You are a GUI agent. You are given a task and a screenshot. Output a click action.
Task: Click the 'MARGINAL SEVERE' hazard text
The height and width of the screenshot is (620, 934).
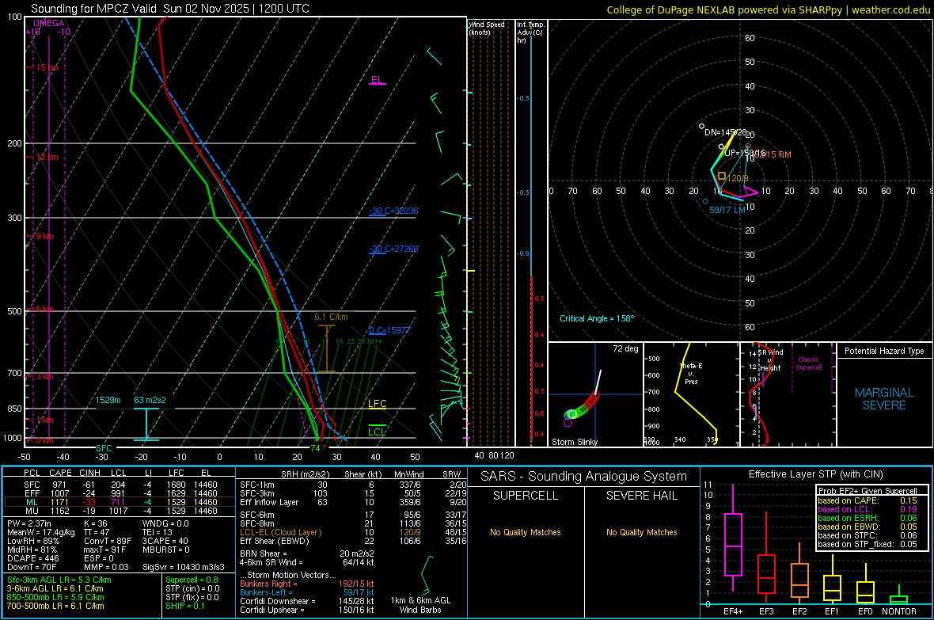coord(884,399)
